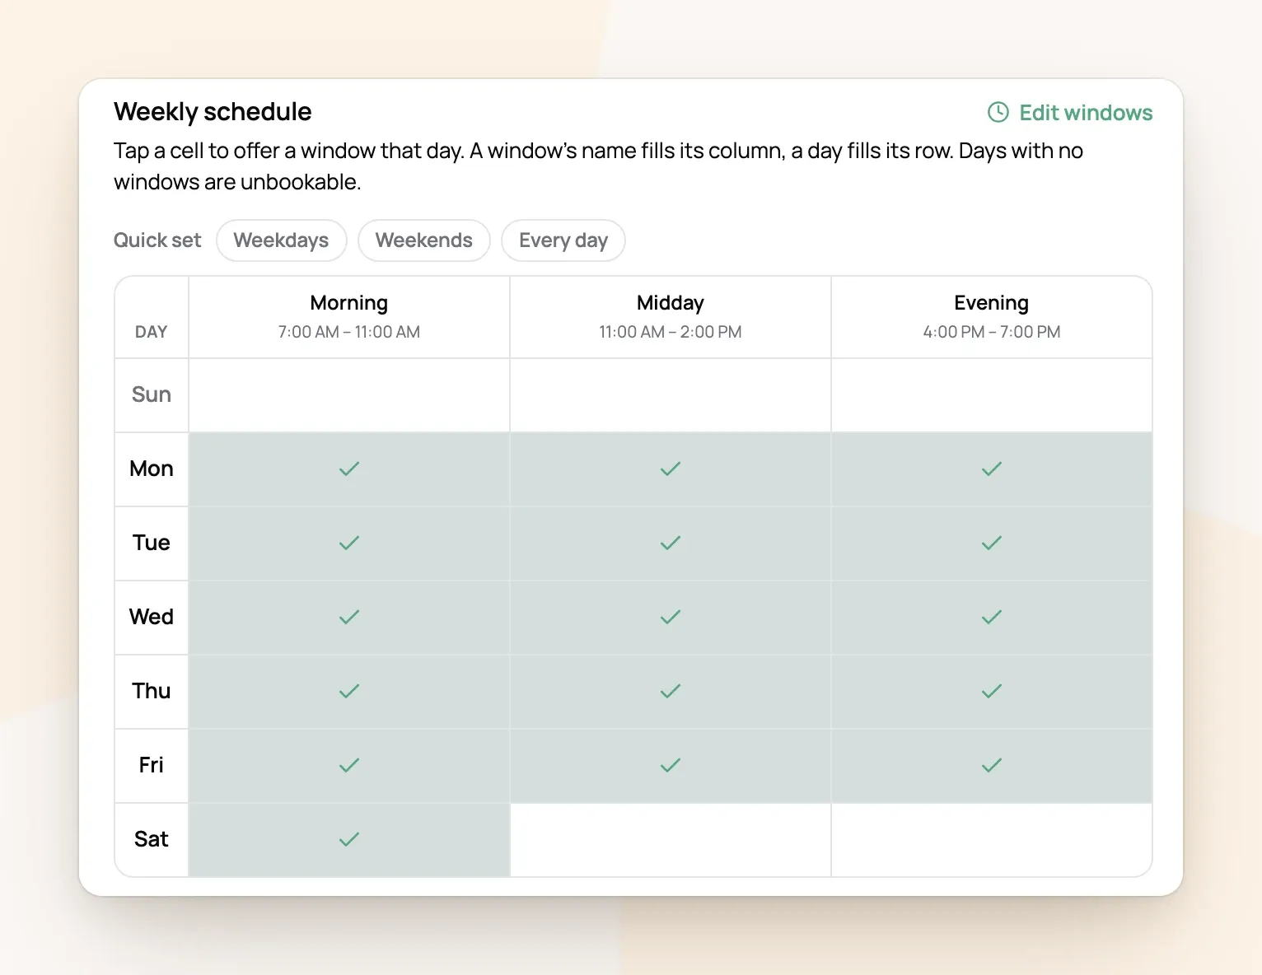Select the Thu row header
This screenshot has height=975, width=1262.
tap(152, 692)
